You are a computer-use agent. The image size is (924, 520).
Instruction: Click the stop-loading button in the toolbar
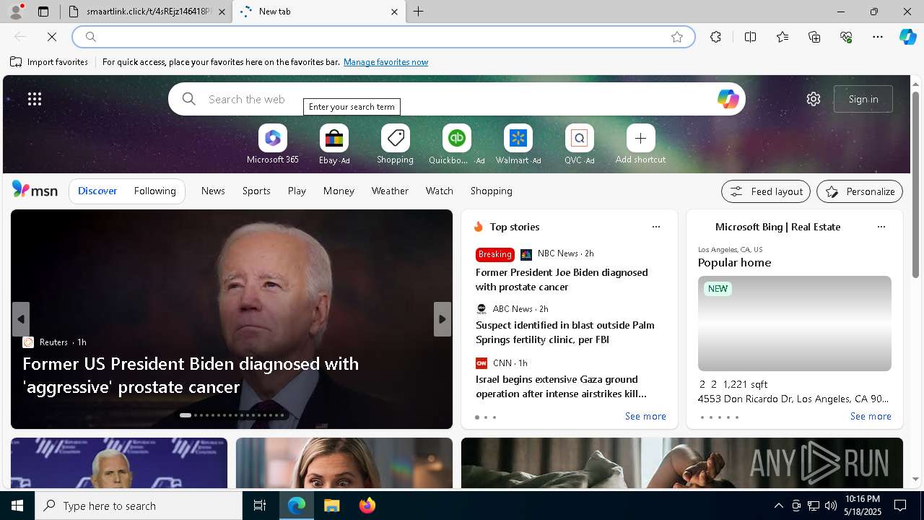click(x=52, y=37)
